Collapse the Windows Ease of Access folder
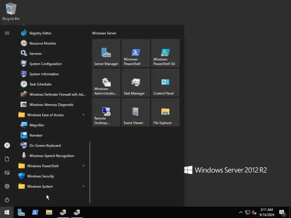291x218 pixels. pos(52,115)
